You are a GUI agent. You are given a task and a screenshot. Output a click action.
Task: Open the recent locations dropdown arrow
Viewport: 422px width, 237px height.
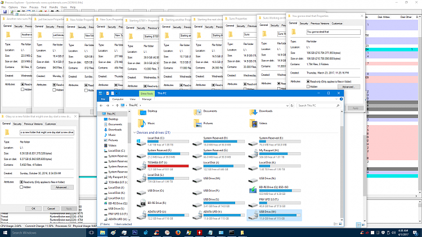(x=113, y=106)
